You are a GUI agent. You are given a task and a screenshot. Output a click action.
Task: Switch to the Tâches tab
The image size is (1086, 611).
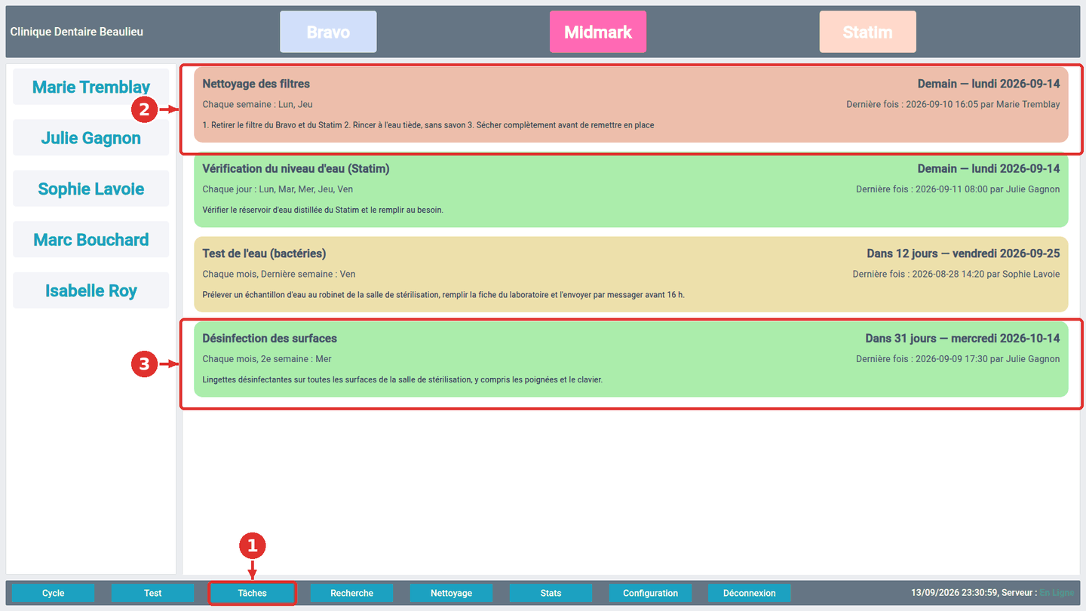253,593
